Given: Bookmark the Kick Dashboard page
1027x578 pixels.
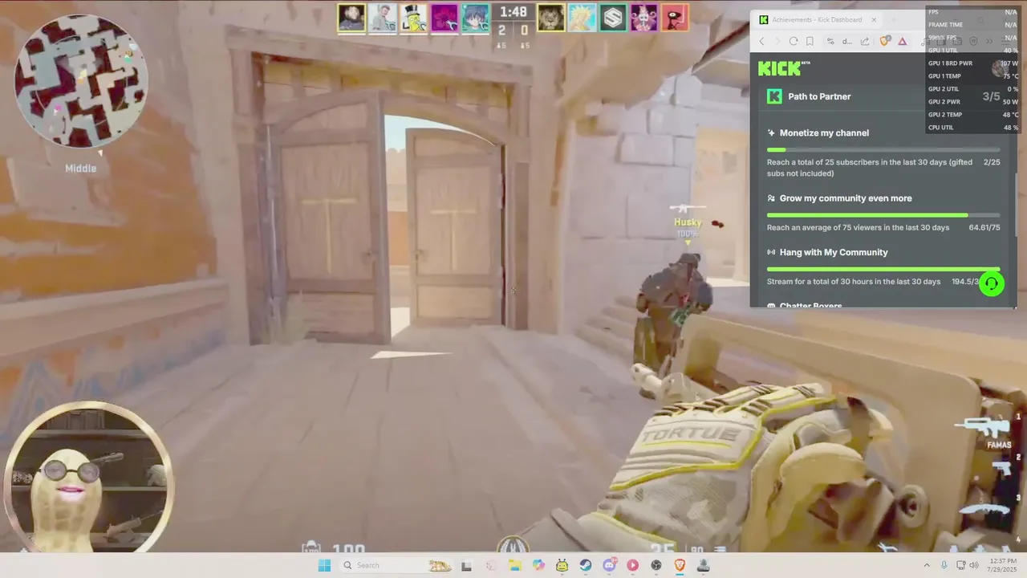Looking at the screenshot, I should coord(810,41).
